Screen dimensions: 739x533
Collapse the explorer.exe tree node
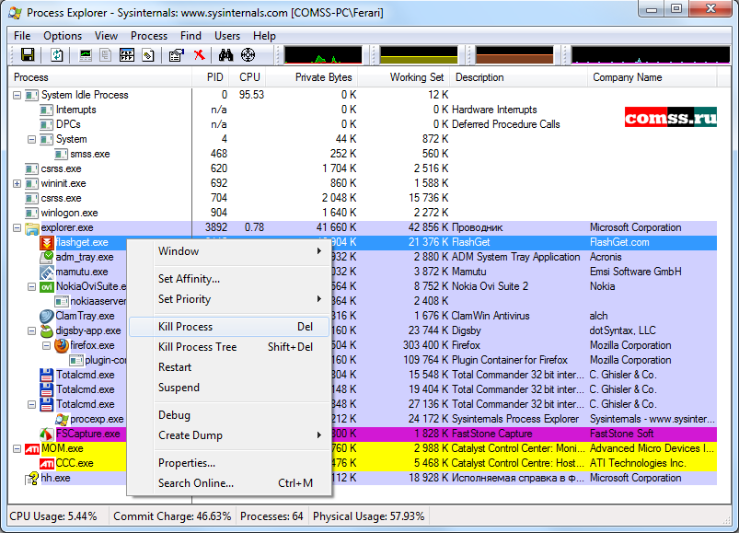point(17,228)
